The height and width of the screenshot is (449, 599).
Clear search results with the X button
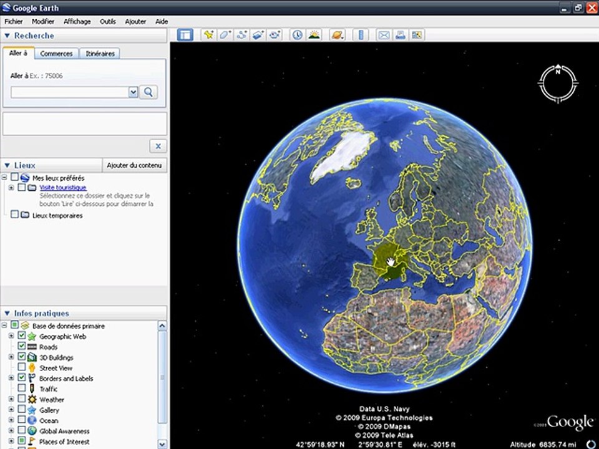click(x=158, y=146)
